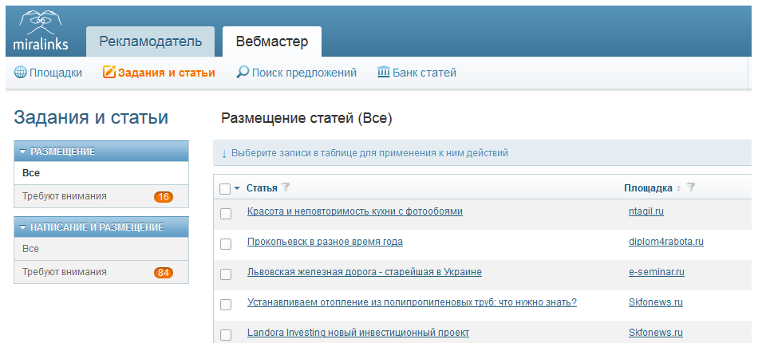Open the ntagil.ru site link
The image size is (758, 351).
pyautogui.click(x=646, y=211)
